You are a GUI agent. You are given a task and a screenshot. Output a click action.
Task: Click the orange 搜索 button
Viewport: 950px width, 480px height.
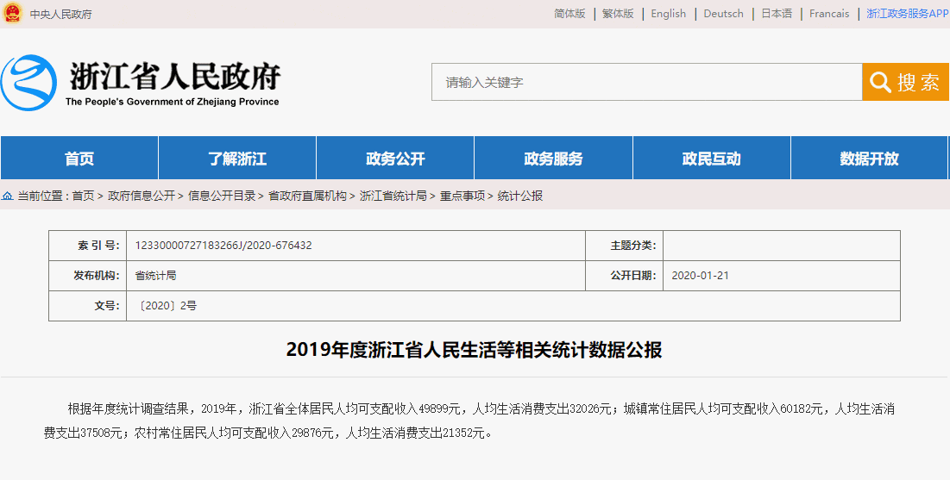tap(906, 82)
